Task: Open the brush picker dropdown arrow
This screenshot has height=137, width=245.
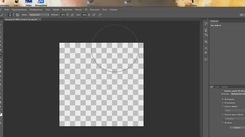Action: point(13,15)
